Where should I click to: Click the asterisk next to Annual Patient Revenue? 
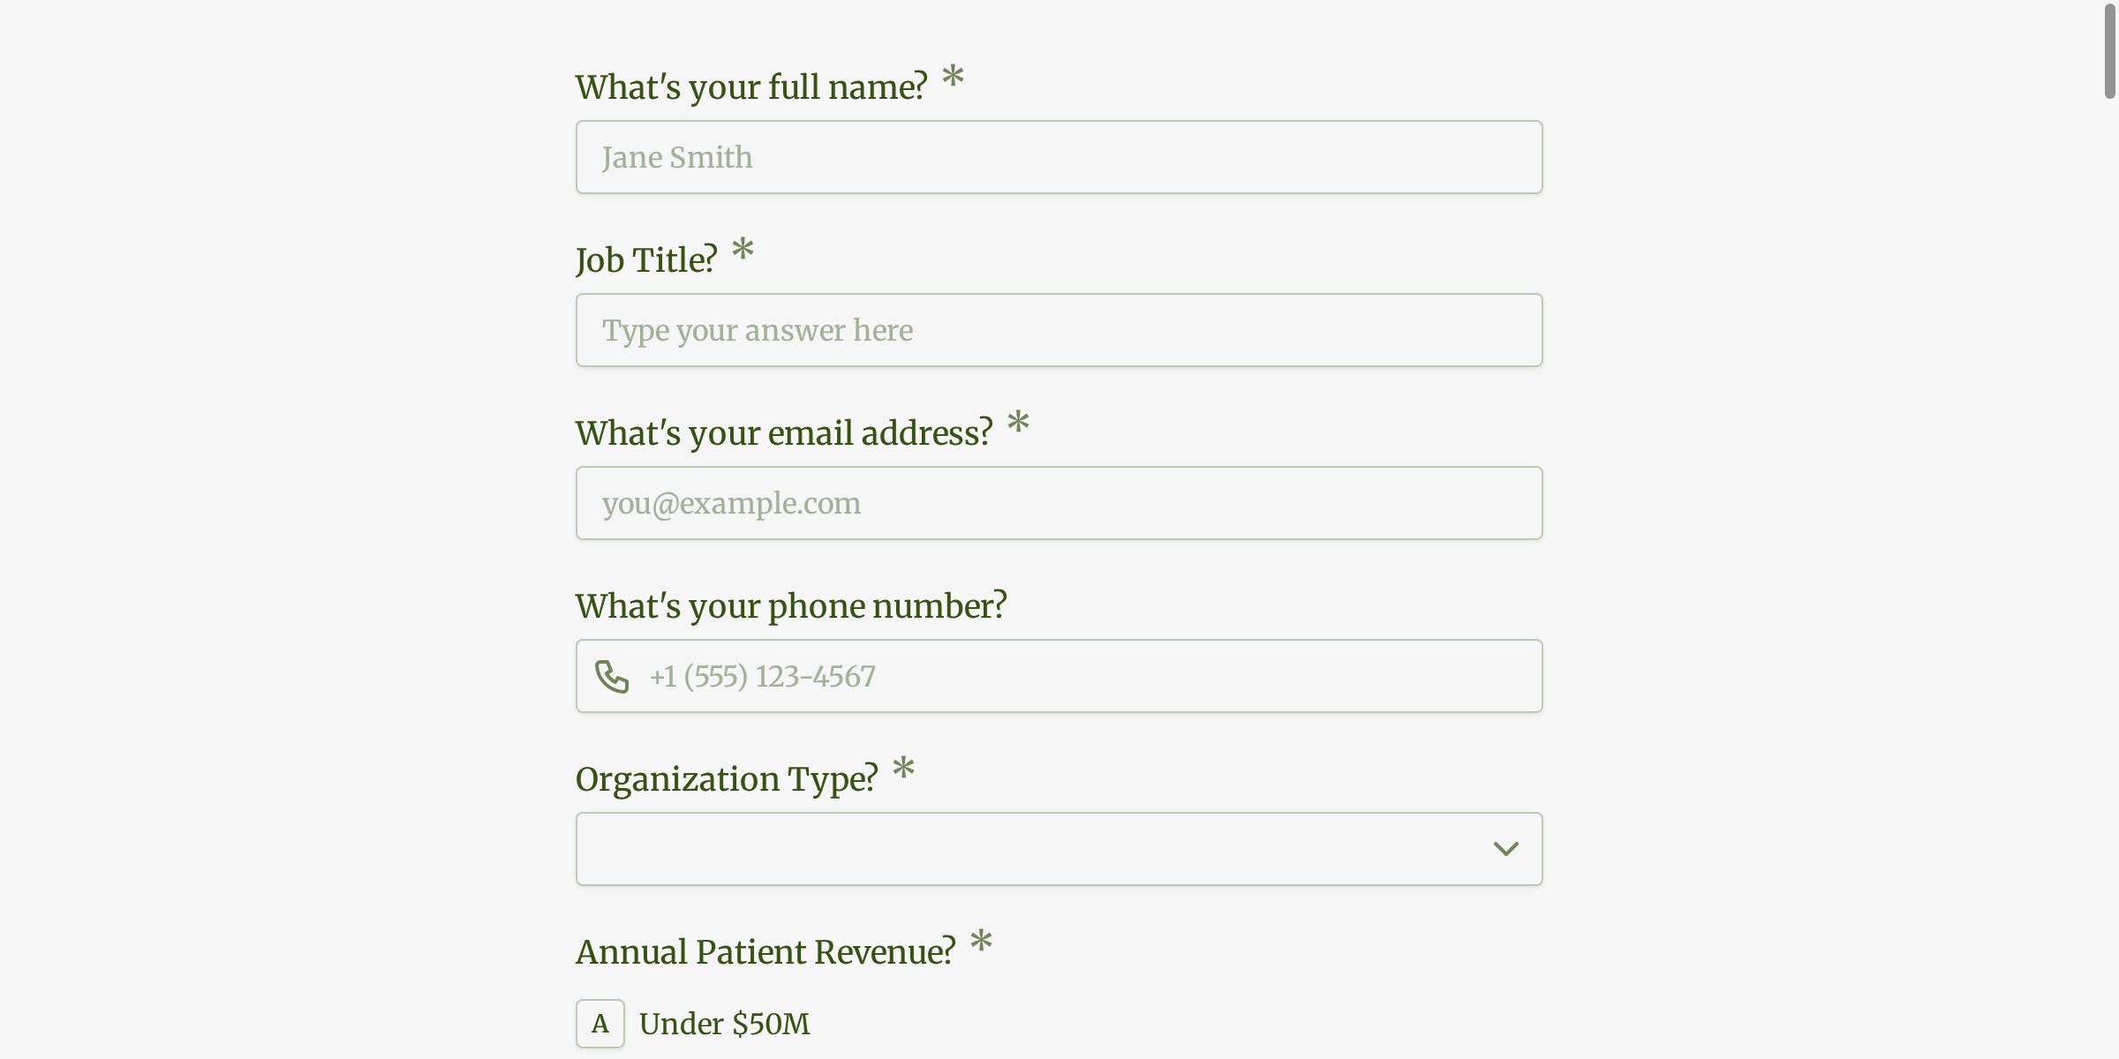(981, 943)
